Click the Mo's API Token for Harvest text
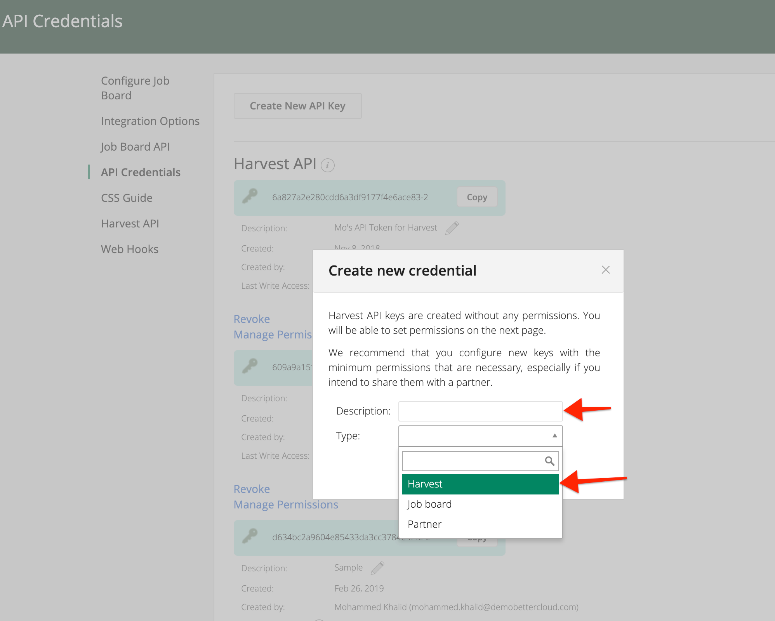The image size is (775, 621). coord(386,227)
